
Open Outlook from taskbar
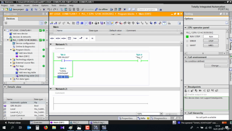pos(29,128)
